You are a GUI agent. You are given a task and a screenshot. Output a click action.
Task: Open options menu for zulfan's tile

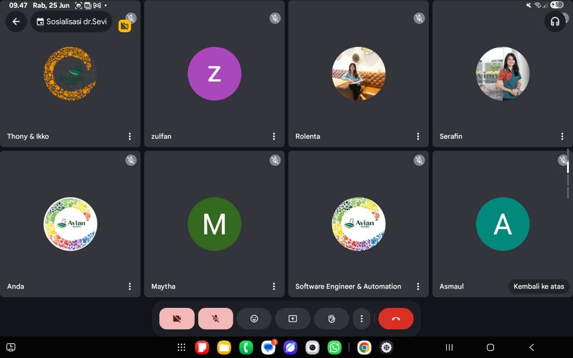pyautogui.click(x=274, y=136)
